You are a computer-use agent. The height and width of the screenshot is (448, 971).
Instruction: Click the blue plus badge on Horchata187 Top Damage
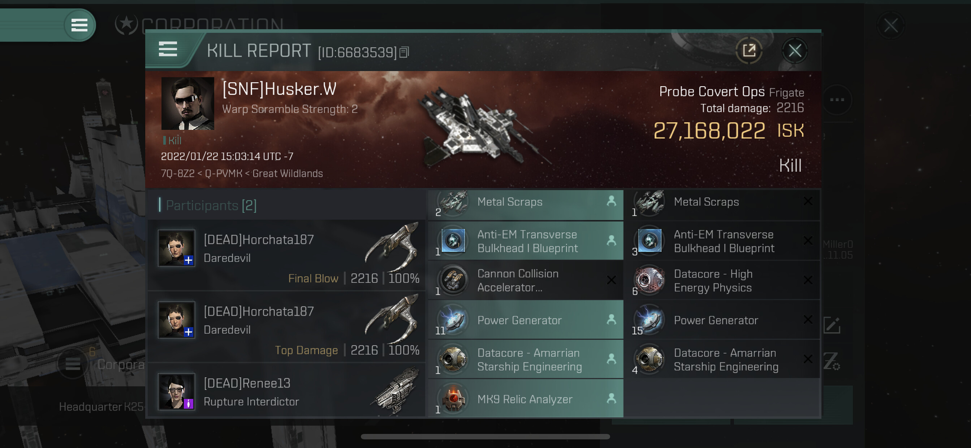tap(189, 332)
